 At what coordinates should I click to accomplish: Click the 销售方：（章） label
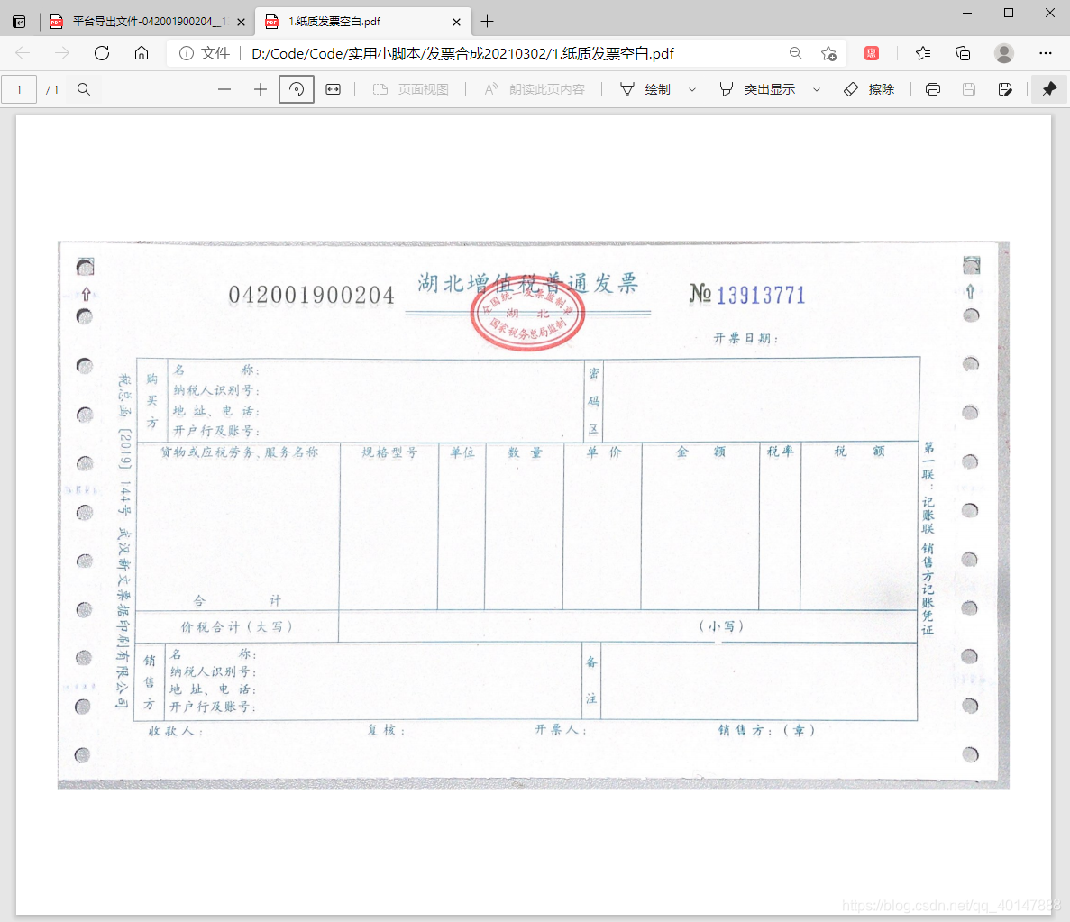(767, 730)
